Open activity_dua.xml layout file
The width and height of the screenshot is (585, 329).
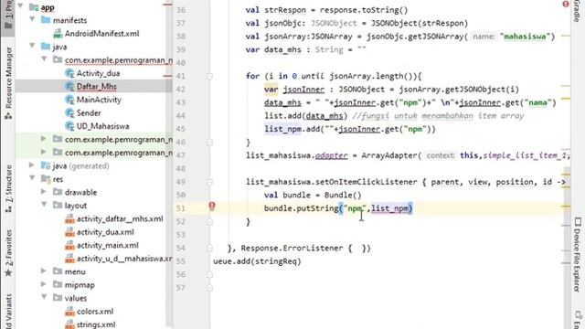pyautogui.click(x=105, y=232)
